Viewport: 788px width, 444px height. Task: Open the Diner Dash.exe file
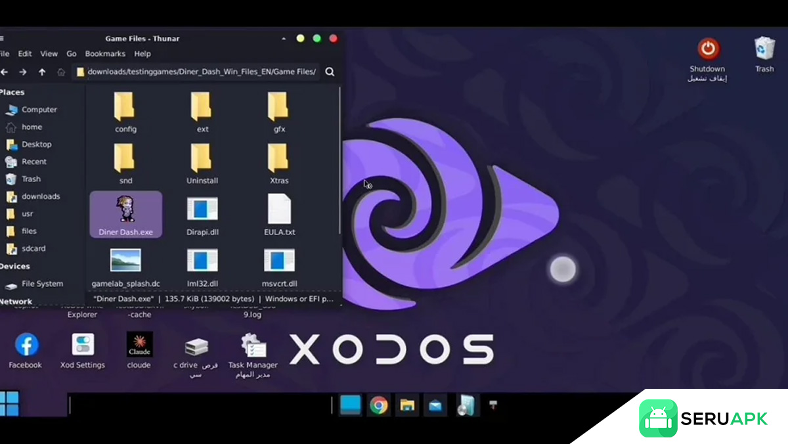click(x=125, y=213)
